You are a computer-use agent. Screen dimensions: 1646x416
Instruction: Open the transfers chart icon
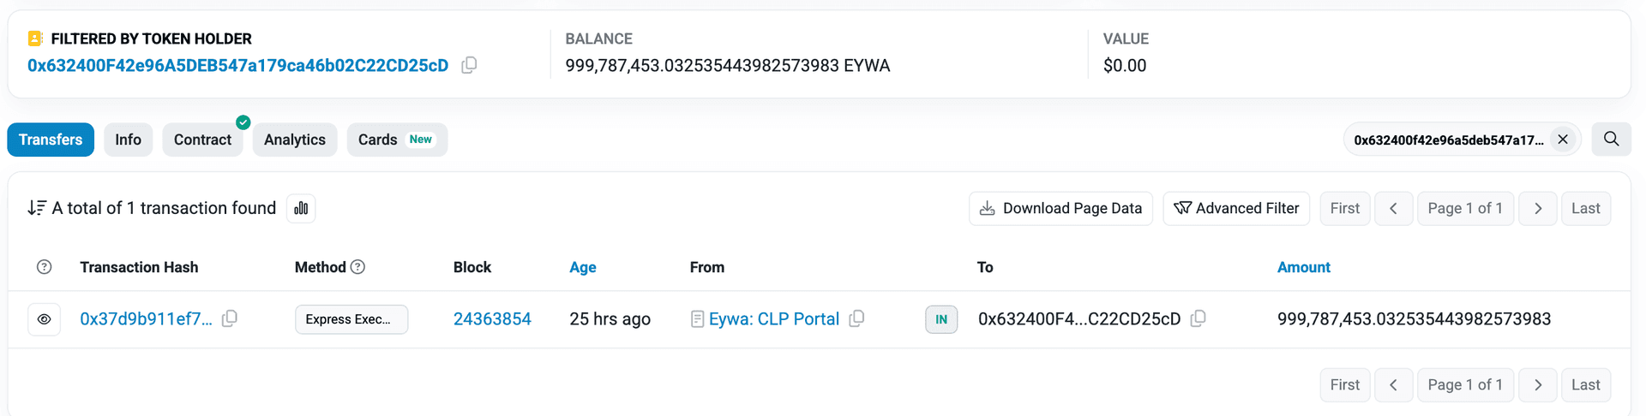(301, 208)
